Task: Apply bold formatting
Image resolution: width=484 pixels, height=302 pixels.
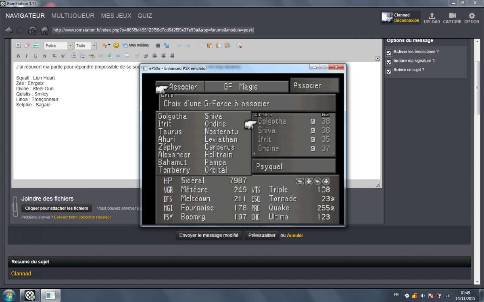Action: click(18, 56)
